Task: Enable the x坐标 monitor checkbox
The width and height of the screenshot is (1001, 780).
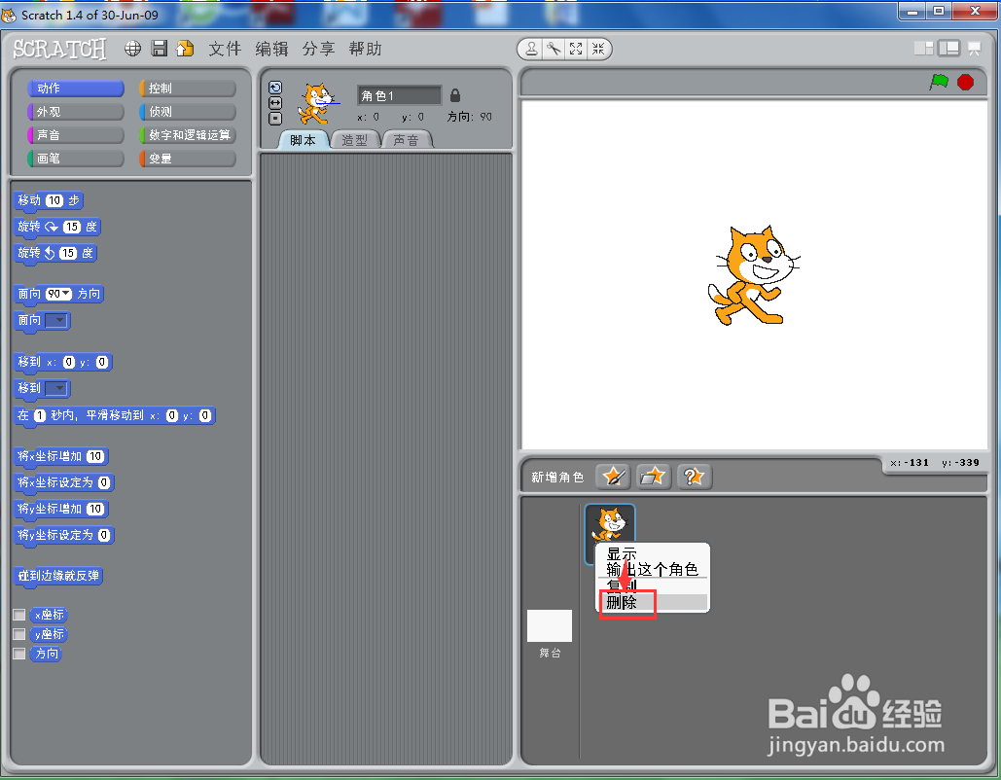Action: (19, 615)
